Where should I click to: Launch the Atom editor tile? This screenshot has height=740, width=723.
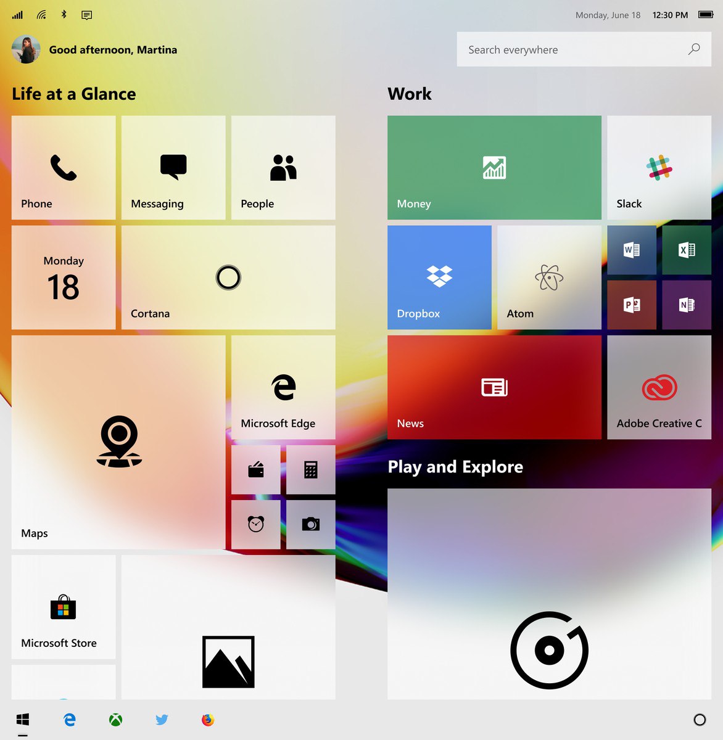pos(549,277)
